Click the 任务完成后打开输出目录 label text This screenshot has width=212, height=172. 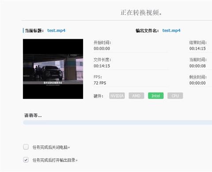point(55,160)
